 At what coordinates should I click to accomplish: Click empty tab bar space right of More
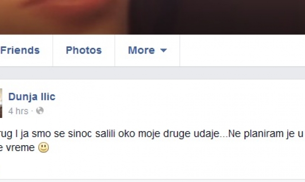pyautogui.click(x=242, y=51)
